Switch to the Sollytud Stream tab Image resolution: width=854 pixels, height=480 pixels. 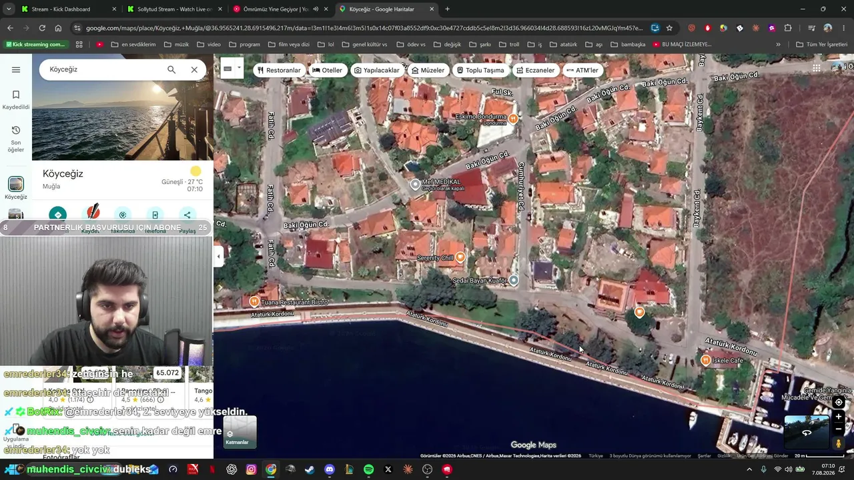175,9
